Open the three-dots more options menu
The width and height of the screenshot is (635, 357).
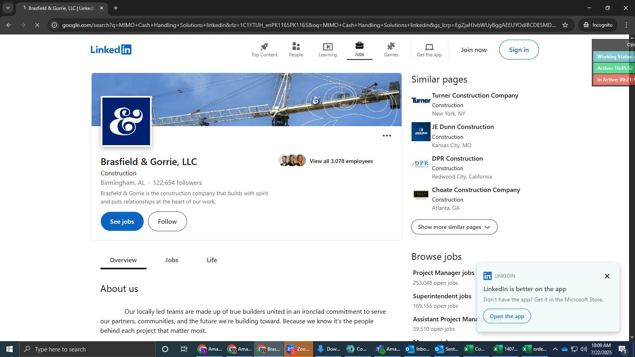[x=387, y=136]
